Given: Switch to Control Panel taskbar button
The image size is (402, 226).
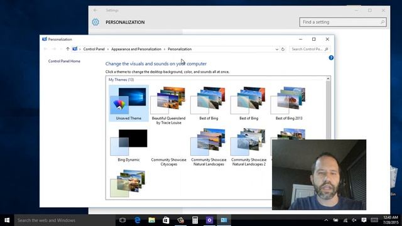Looking at the screenshot, I should tap(224, 220).
